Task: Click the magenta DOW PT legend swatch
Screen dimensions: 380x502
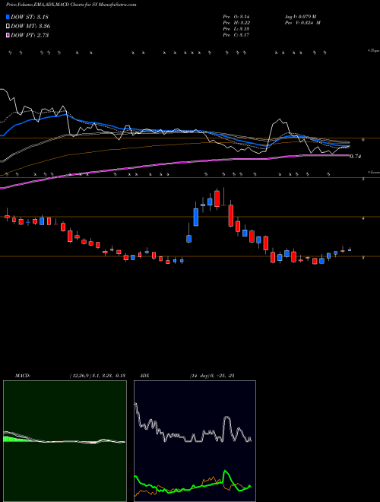Action: 8,35
